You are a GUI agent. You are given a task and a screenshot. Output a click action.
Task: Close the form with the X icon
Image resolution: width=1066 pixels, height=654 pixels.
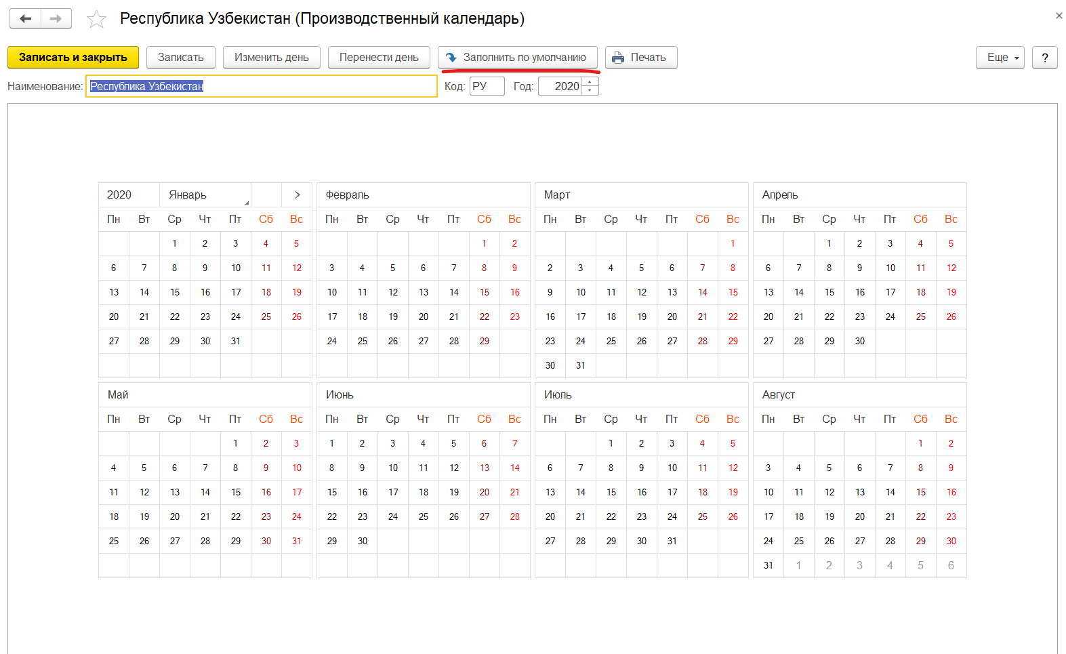point(1059,16)
